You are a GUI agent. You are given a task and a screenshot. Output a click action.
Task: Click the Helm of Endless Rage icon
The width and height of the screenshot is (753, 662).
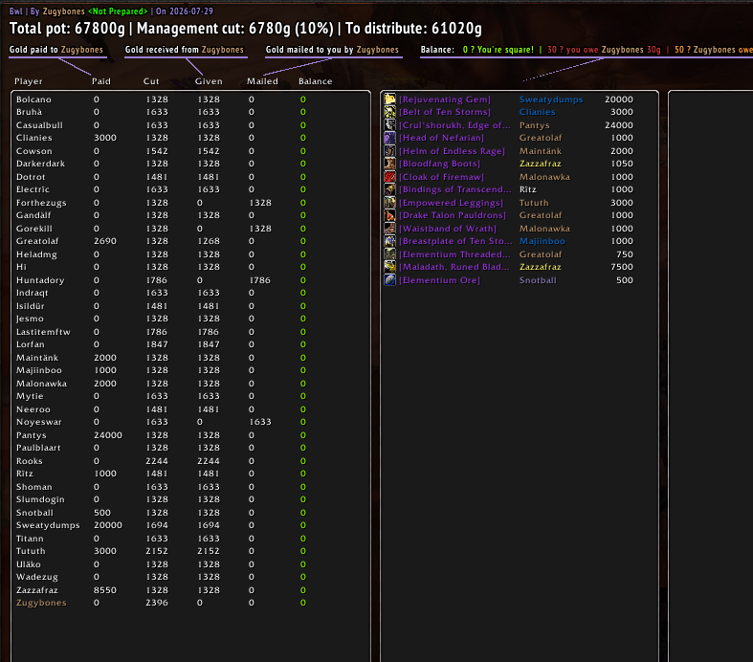point(390,151)
